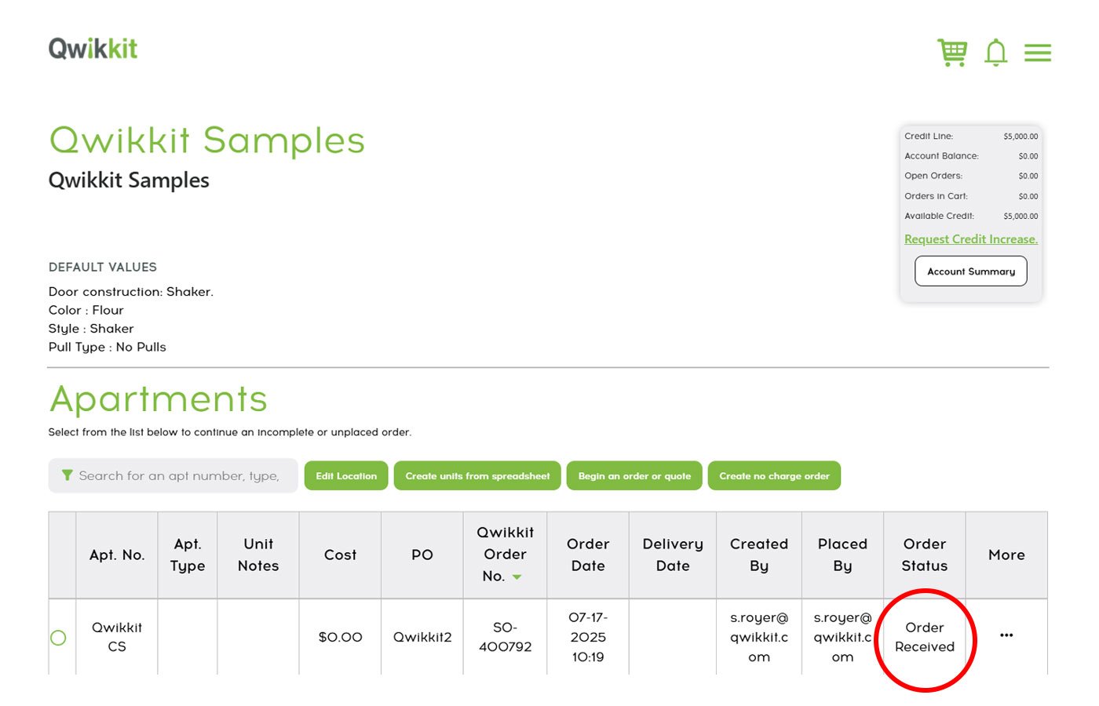Image resolution: width=1099 pixels, height=706 pixels.
Task: Open the notifications bell
Action: coord(995,53)
